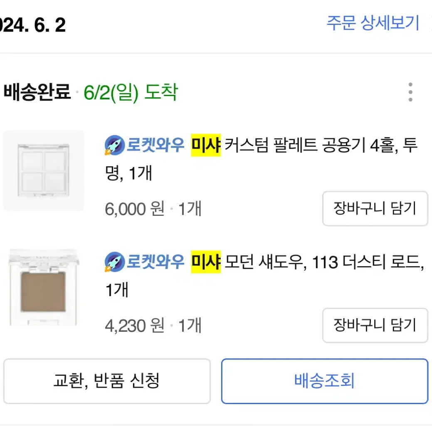Click the highlighted 미샤 keyword in palette title
The image size is (432, 432).
pos(206,145)
